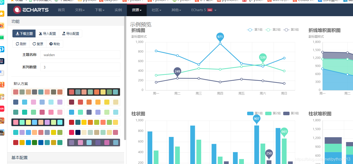The width and height of the screenshot is (353, 164).
Task: Click the 下载主题 download theme button
Action: tap(24, 34)
